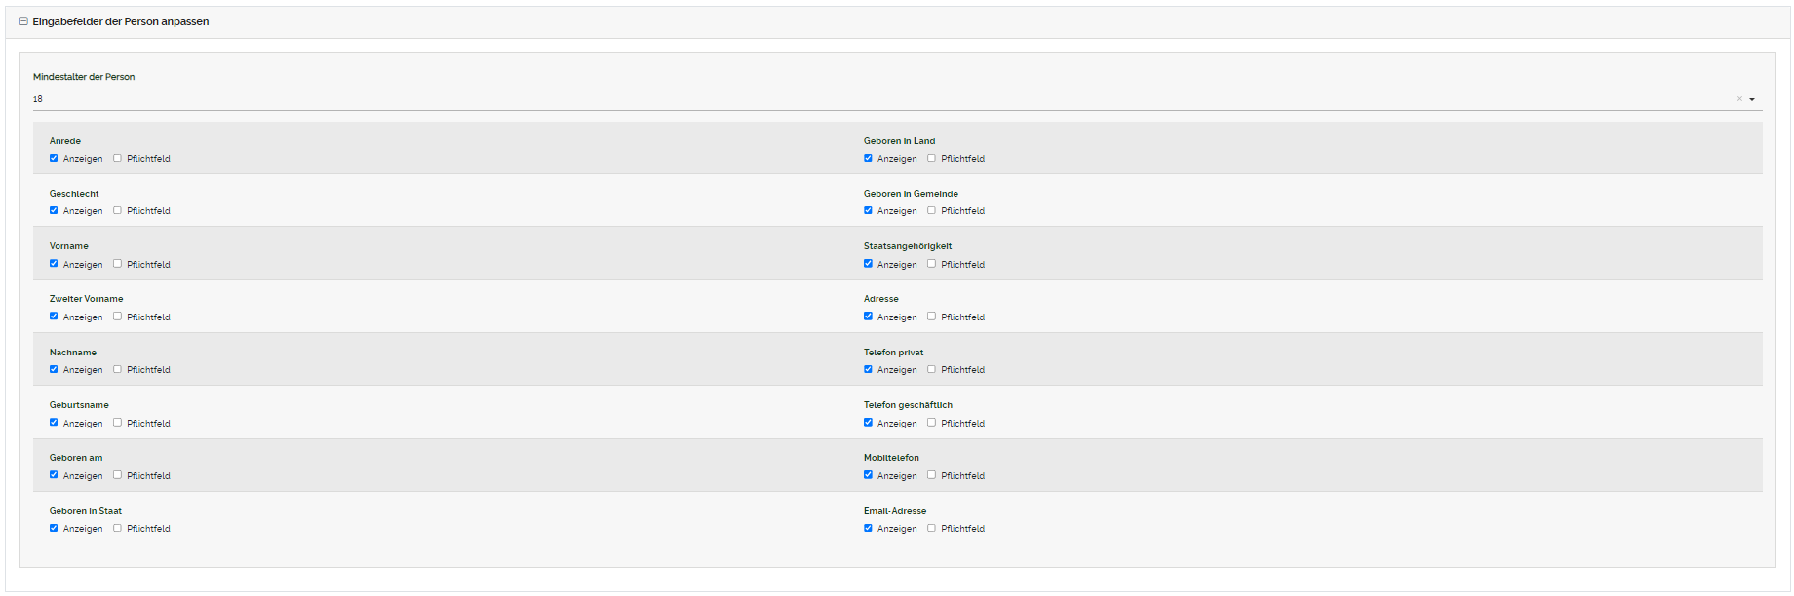Enable Pflichtfeld for Telefon privat
1794x596 pixels.
(931, 369)
